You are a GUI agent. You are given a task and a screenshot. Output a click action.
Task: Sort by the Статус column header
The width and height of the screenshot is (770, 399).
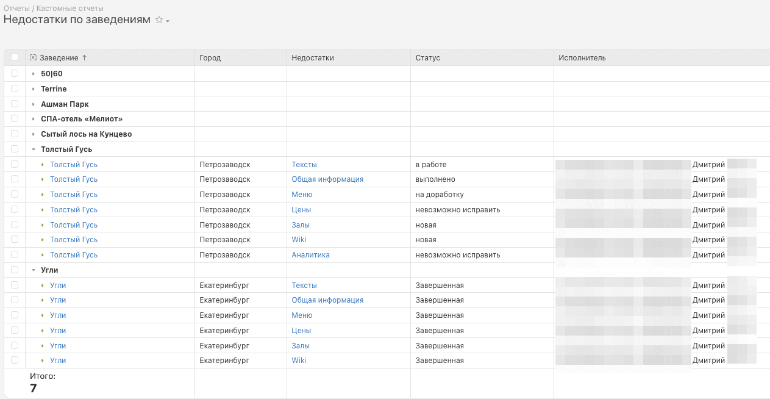[427, 58]
